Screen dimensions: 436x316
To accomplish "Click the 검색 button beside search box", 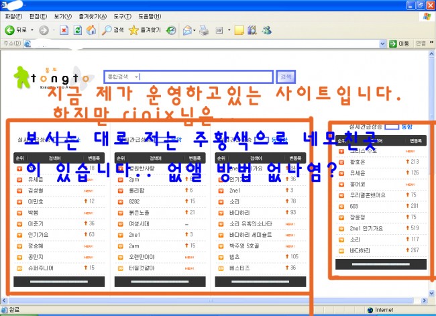I will [x=286, y=76].
